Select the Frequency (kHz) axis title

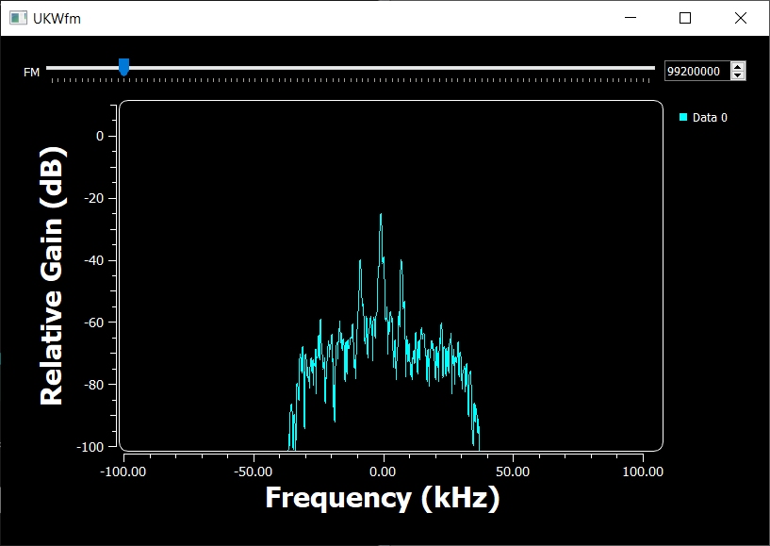(x=382, y=497)
